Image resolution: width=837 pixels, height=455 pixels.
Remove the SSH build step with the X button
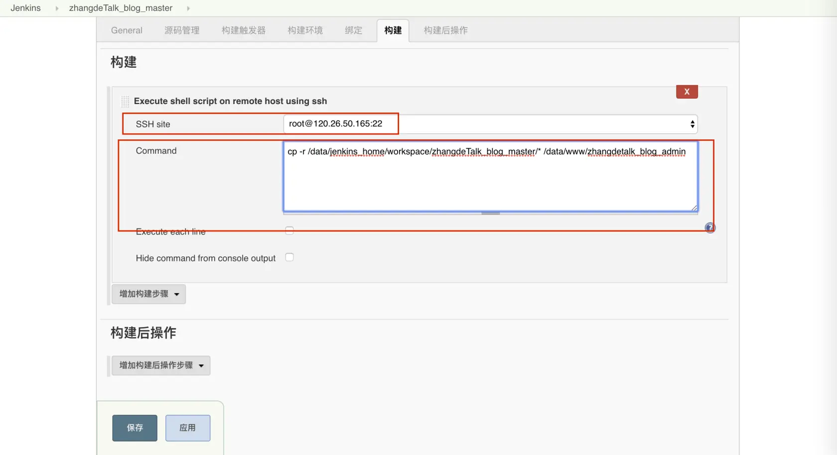click(687, 92)
